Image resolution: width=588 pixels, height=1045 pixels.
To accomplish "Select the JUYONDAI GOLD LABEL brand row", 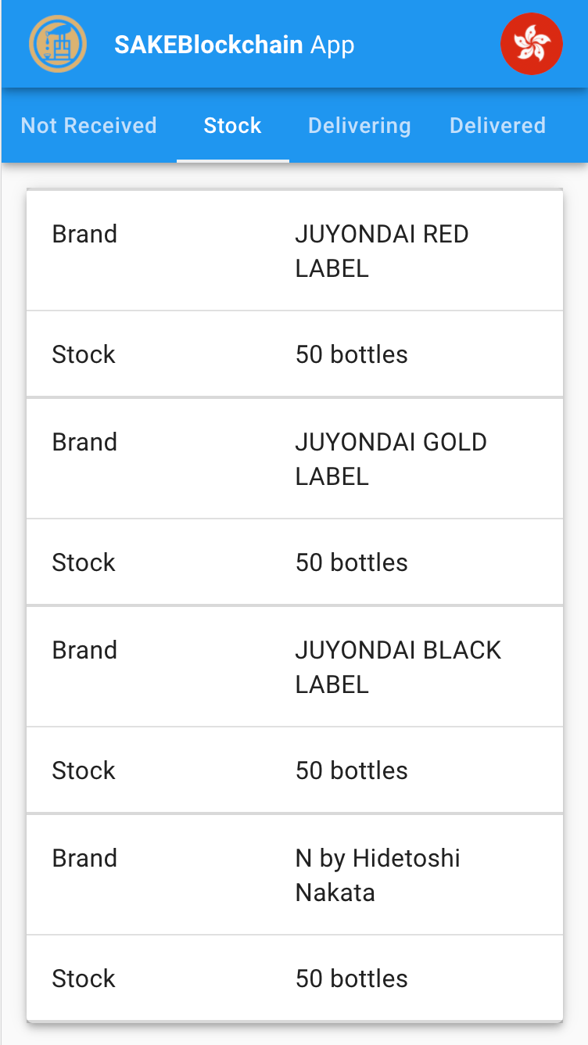I will coord(295,458).
